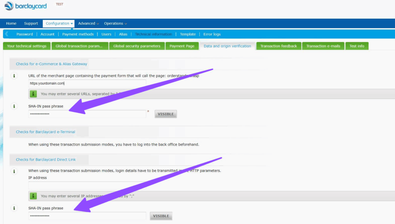Open the Users submenu link
The height and width of the screenshot is (224, 395).
106,34
